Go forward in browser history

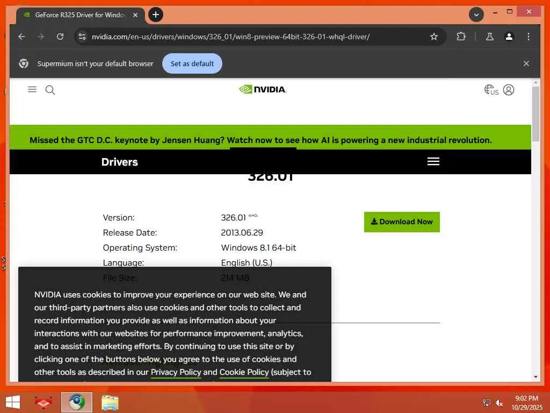(x=41, y=37)
